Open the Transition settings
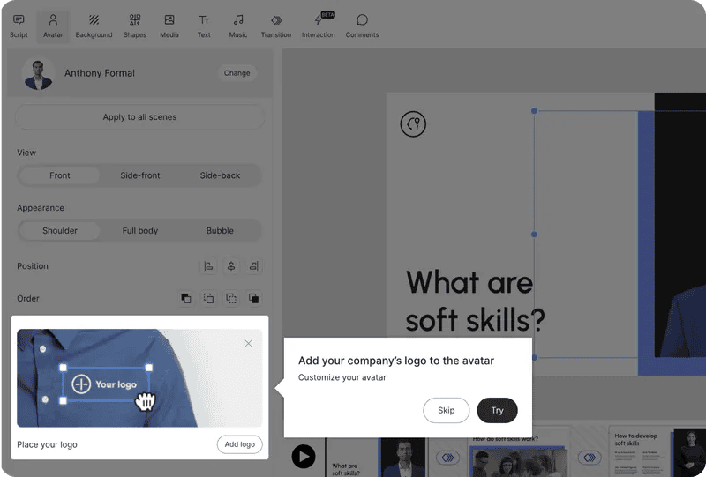 276,26
